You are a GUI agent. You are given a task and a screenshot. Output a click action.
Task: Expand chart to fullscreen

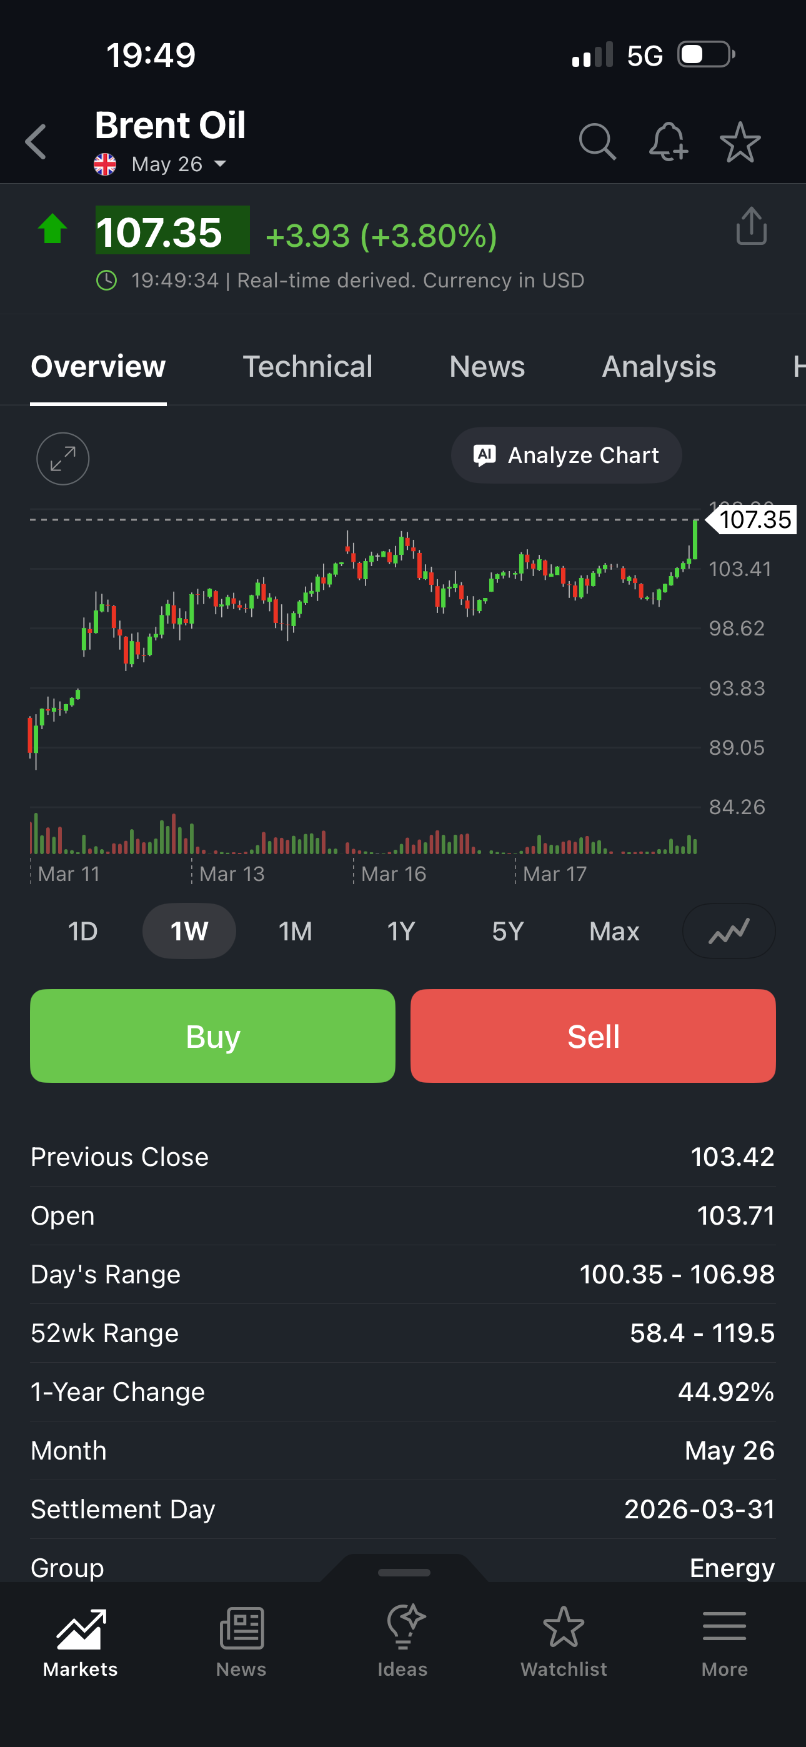click(x=62, y=459)
